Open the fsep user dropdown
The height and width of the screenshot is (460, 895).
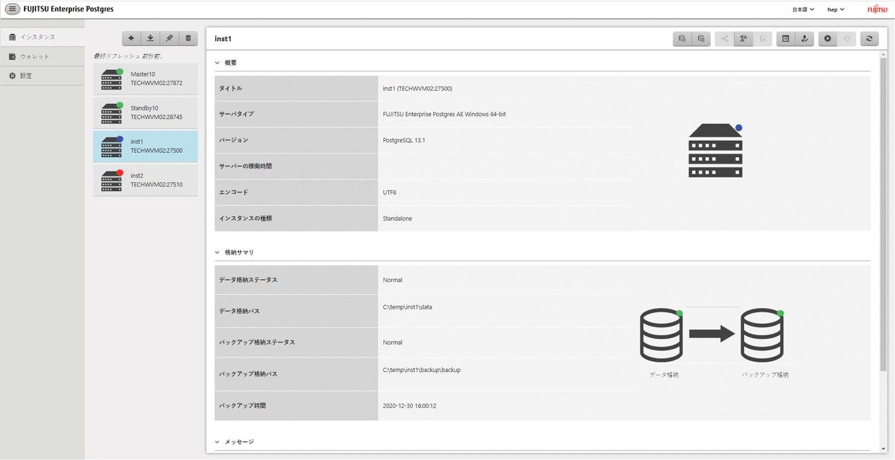(836, 9)
